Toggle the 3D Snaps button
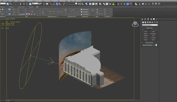Screen dimensions: 177x102 (x=51, y=4)
